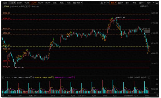Click the double-arrow more tools icon
This screenshot has width=161, height=98.
pos(153,3)
